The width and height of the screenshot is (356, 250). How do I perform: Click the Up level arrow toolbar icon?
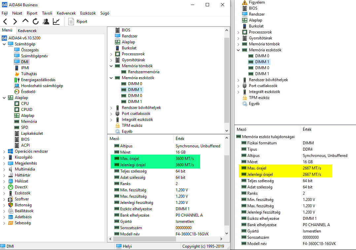25,21
